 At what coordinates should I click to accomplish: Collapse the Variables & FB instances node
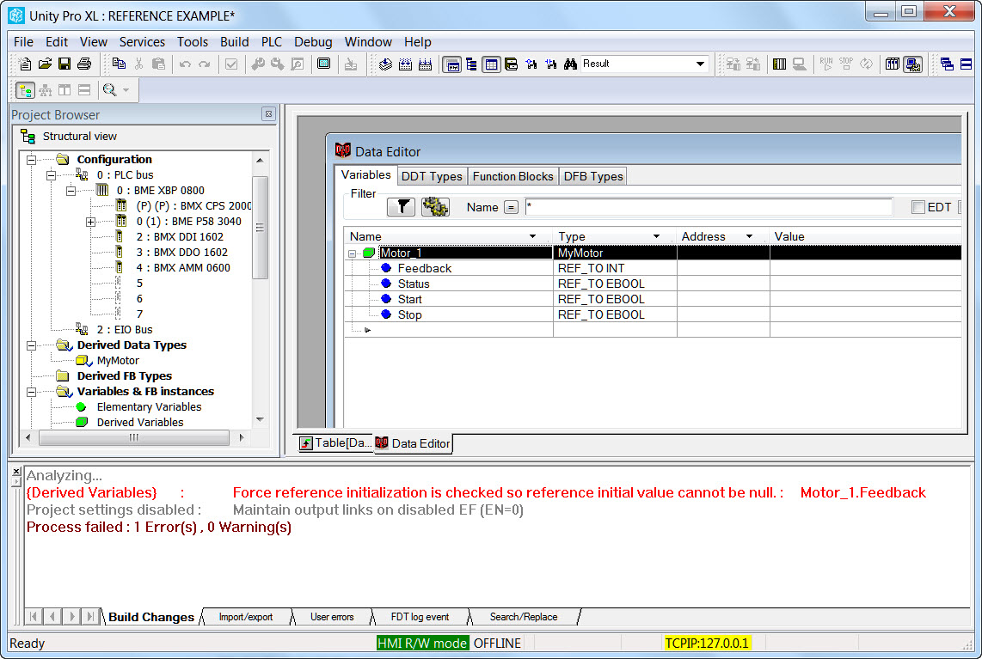point(31,392)
